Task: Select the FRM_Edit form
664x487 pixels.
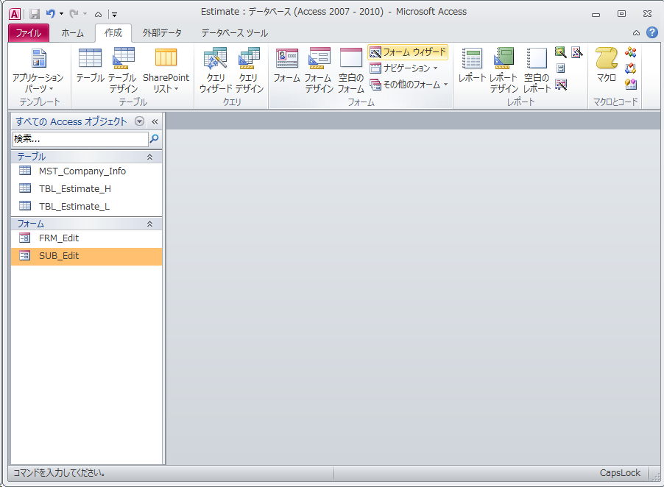Action: click(x=86, y=238)
